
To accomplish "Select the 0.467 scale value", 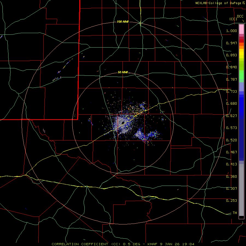I will pyautogui.click(x=232, y=152).
